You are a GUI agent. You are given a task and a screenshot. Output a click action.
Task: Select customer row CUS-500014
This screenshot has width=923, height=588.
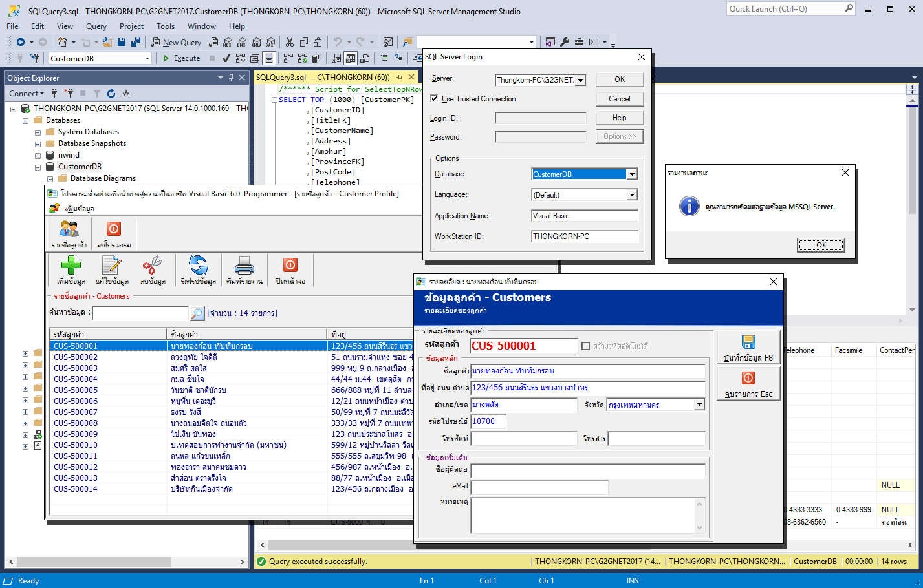(231, 489)
